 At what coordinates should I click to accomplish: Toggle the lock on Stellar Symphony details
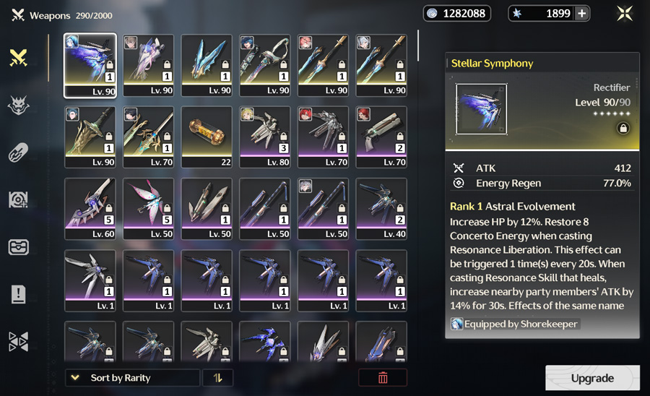tap(623, 128)
